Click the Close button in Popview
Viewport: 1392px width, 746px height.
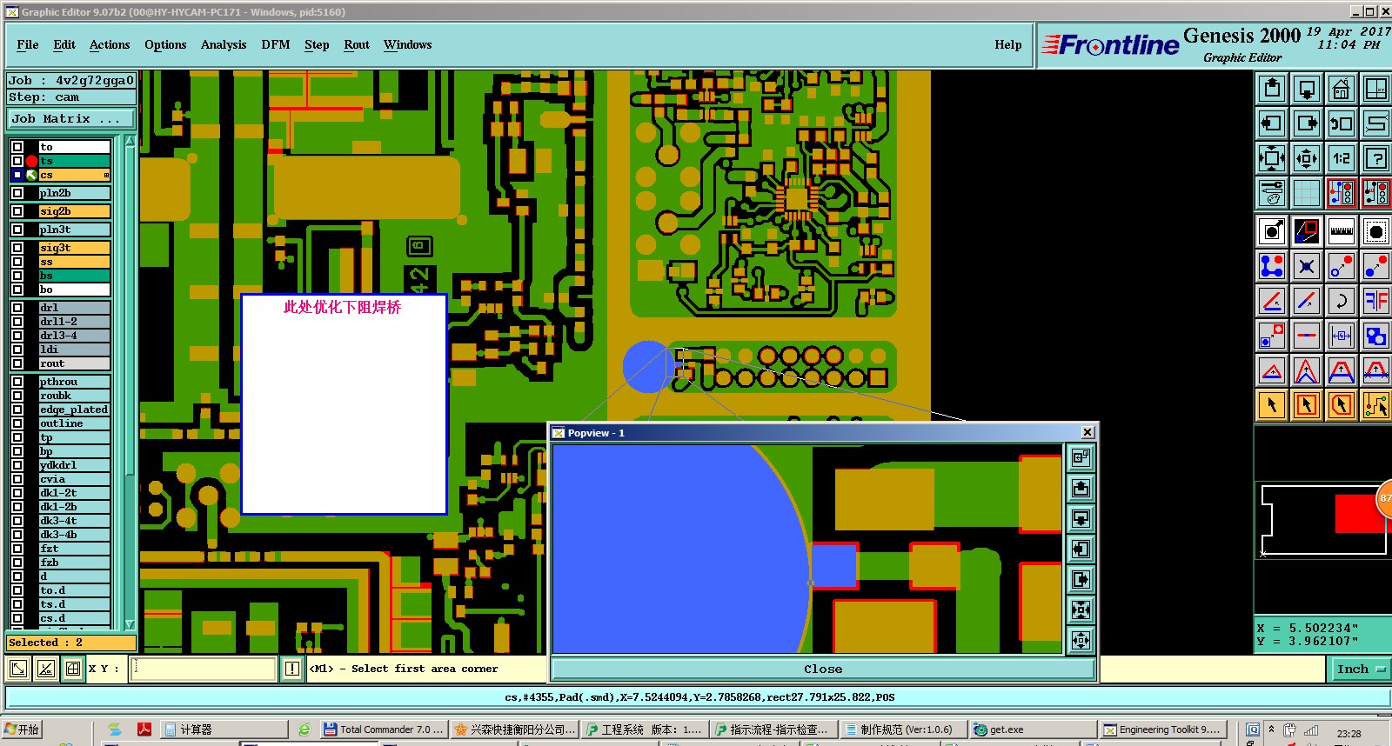coord(823,669)
